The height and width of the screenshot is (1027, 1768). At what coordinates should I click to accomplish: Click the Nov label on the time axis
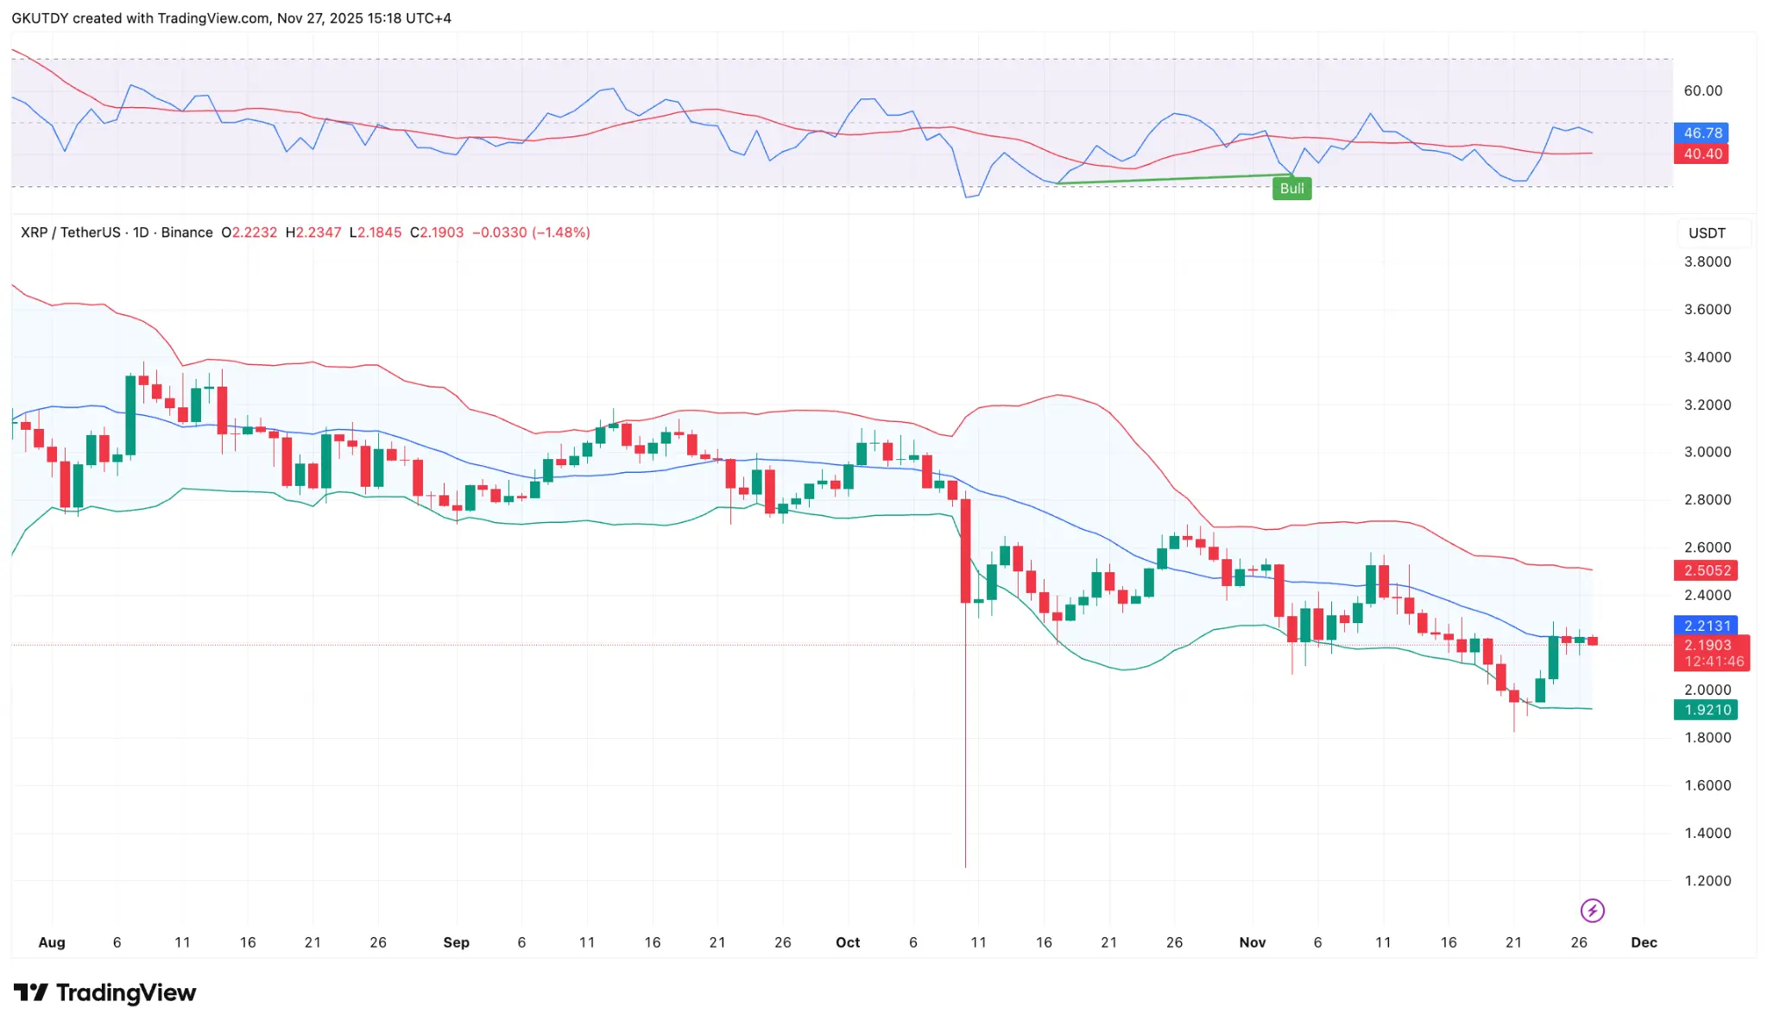tap(1253, 942)
